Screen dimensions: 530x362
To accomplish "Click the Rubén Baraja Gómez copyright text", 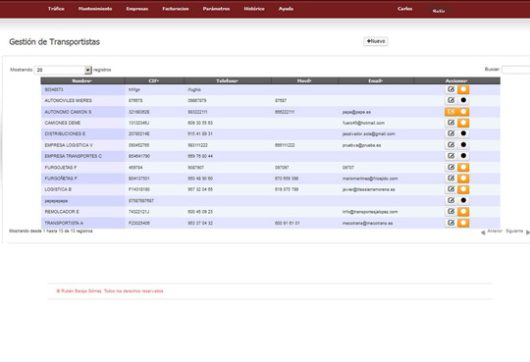I will pos(110,291).
